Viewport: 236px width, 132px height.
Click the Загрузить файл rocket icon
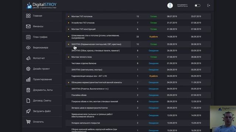click(x=28, y=111)
